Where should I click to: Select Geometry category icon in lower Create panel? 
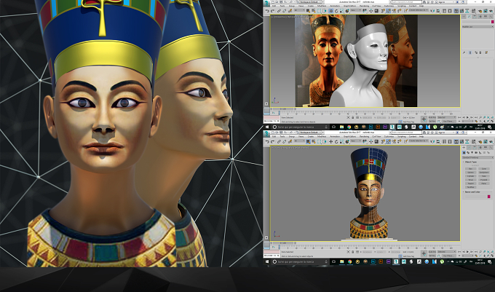(x=464, y=153)
